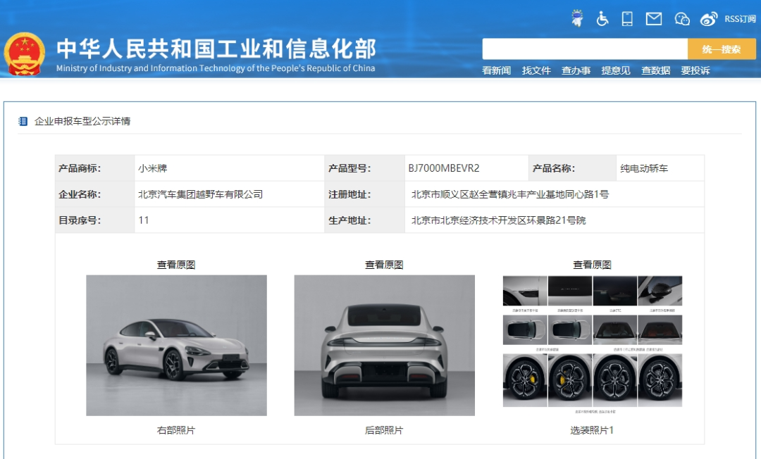This screenshot has height=459, width=761.
Task: Click the notebook icon beside 企业申报车型公示详情
Action: (x=23, y=121)
